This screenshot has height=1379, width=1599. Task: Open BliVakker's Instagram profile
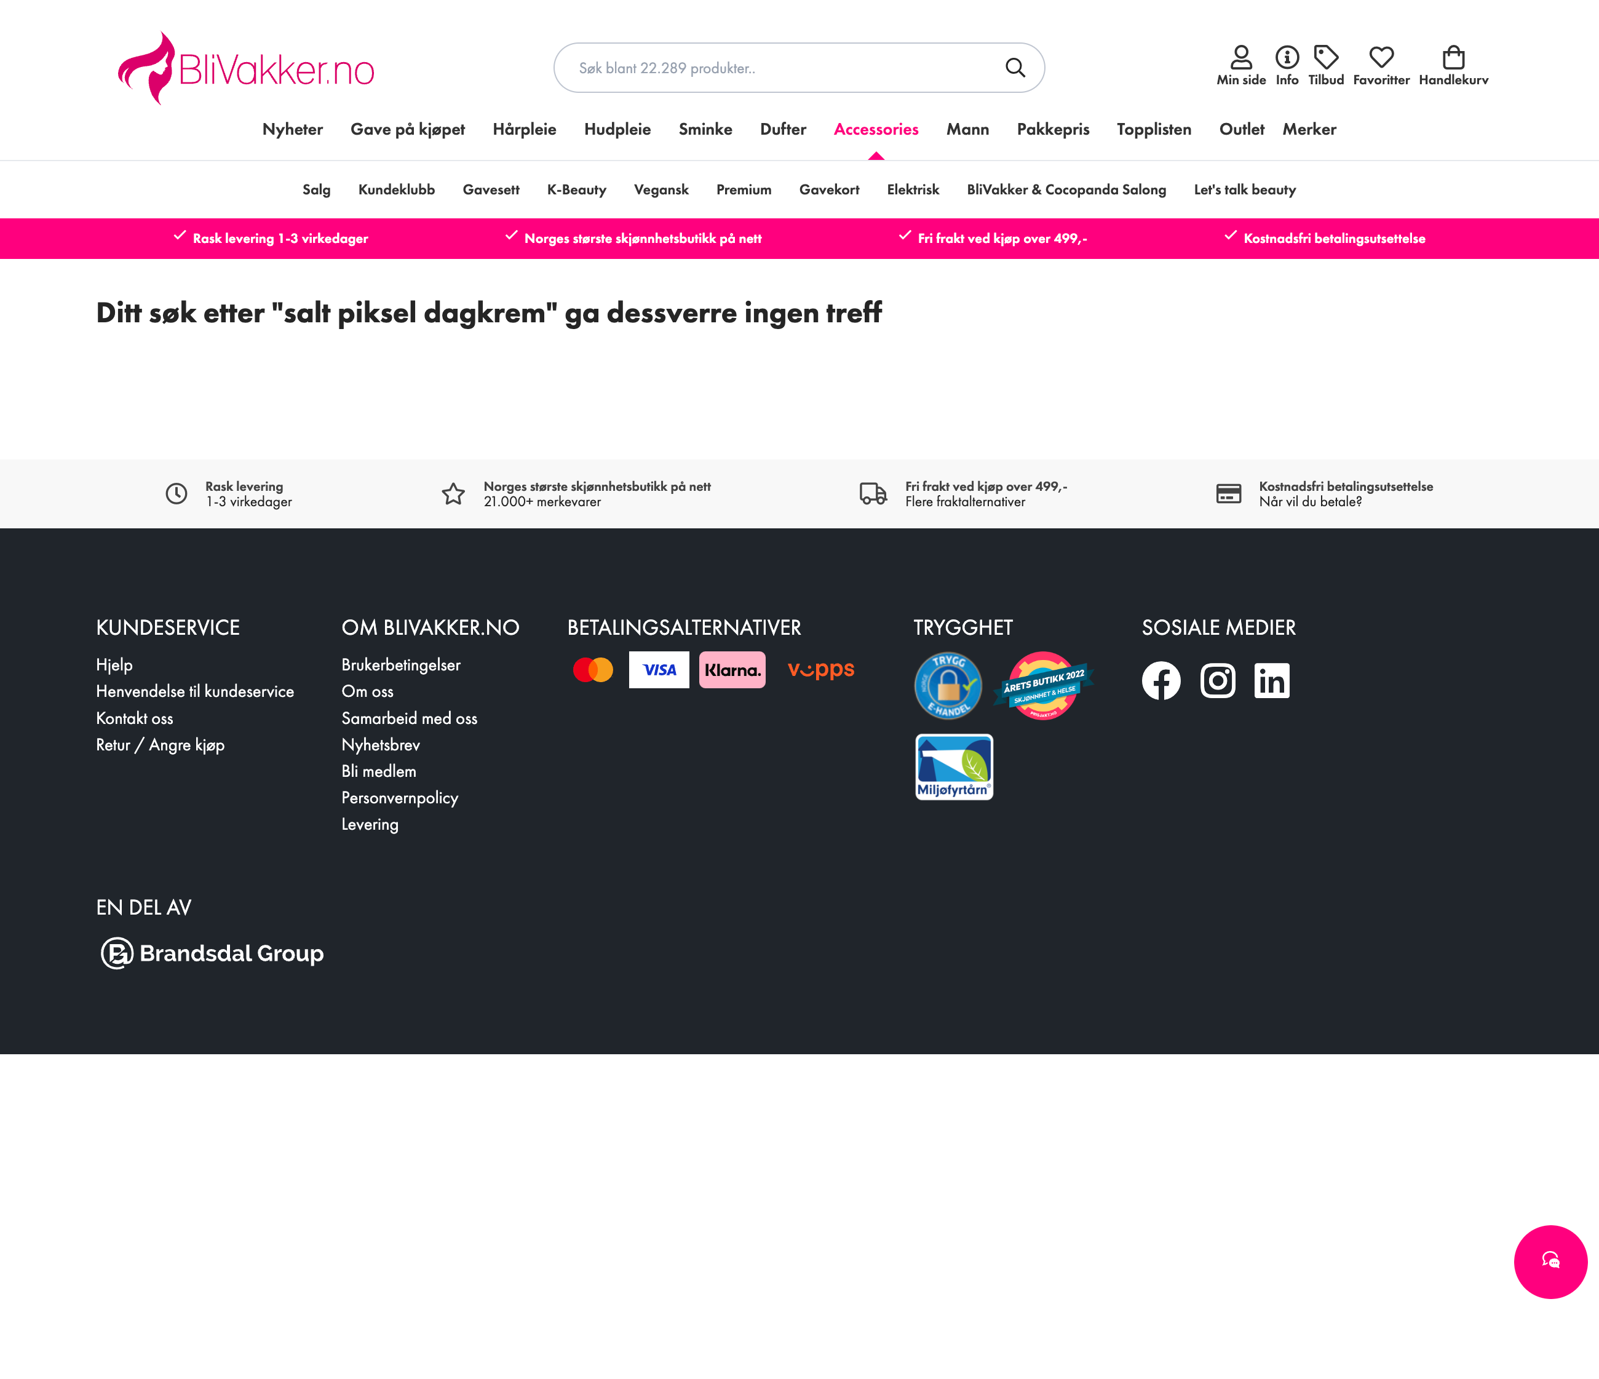[1218, 681]
